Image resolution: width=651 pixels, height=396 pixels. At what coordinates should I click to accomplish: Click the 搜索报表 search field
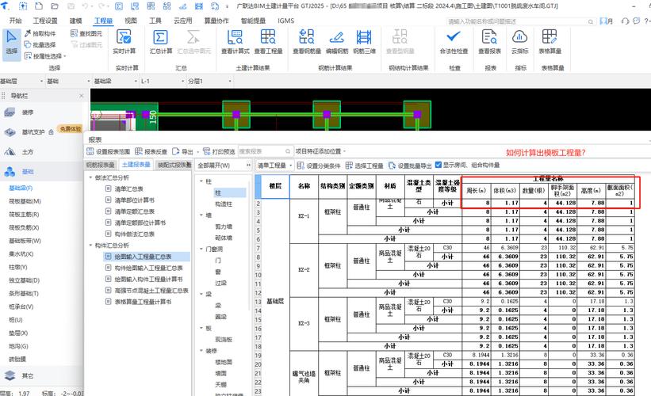coord(265,151)
